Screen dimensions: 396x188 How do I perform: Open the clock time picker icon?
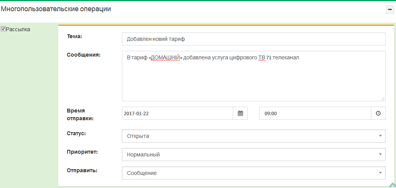point(378,114)
